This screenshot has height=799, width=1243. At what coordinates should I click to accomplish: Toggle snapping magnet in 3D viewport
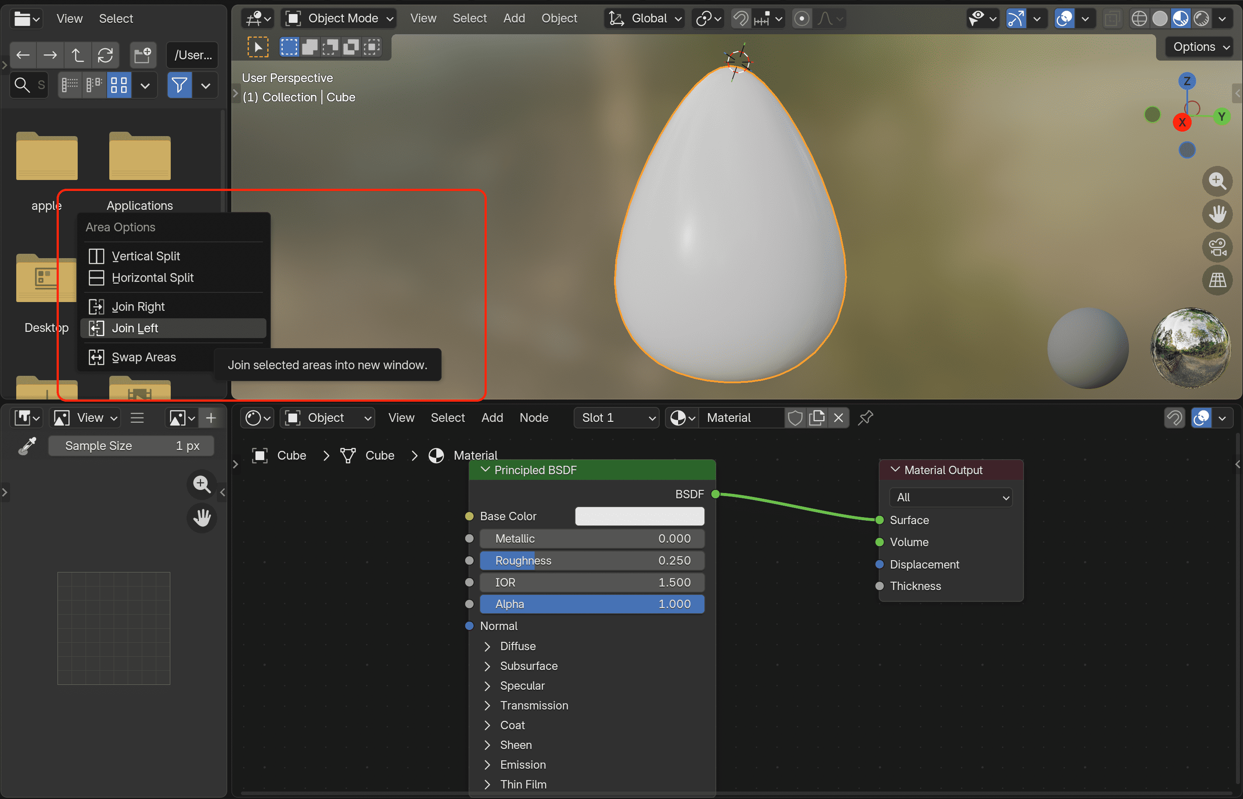click(x=740, y=19)
